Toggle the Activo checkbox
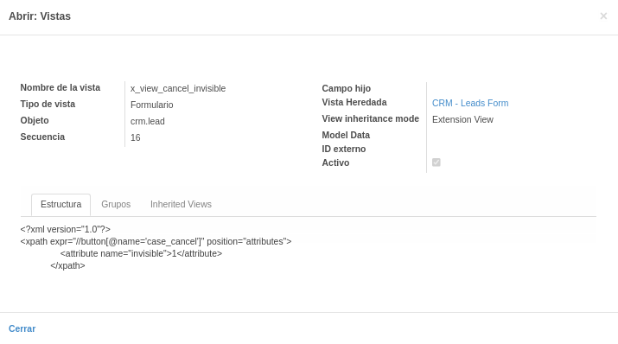The height and width of the screenshot is (344, 618). [436, 162]
